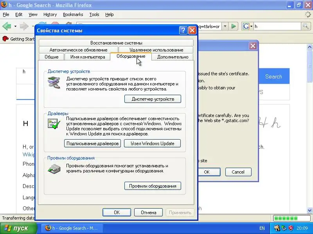
Task: Click the Диспетчер устройств button
Action: point(153,99)
